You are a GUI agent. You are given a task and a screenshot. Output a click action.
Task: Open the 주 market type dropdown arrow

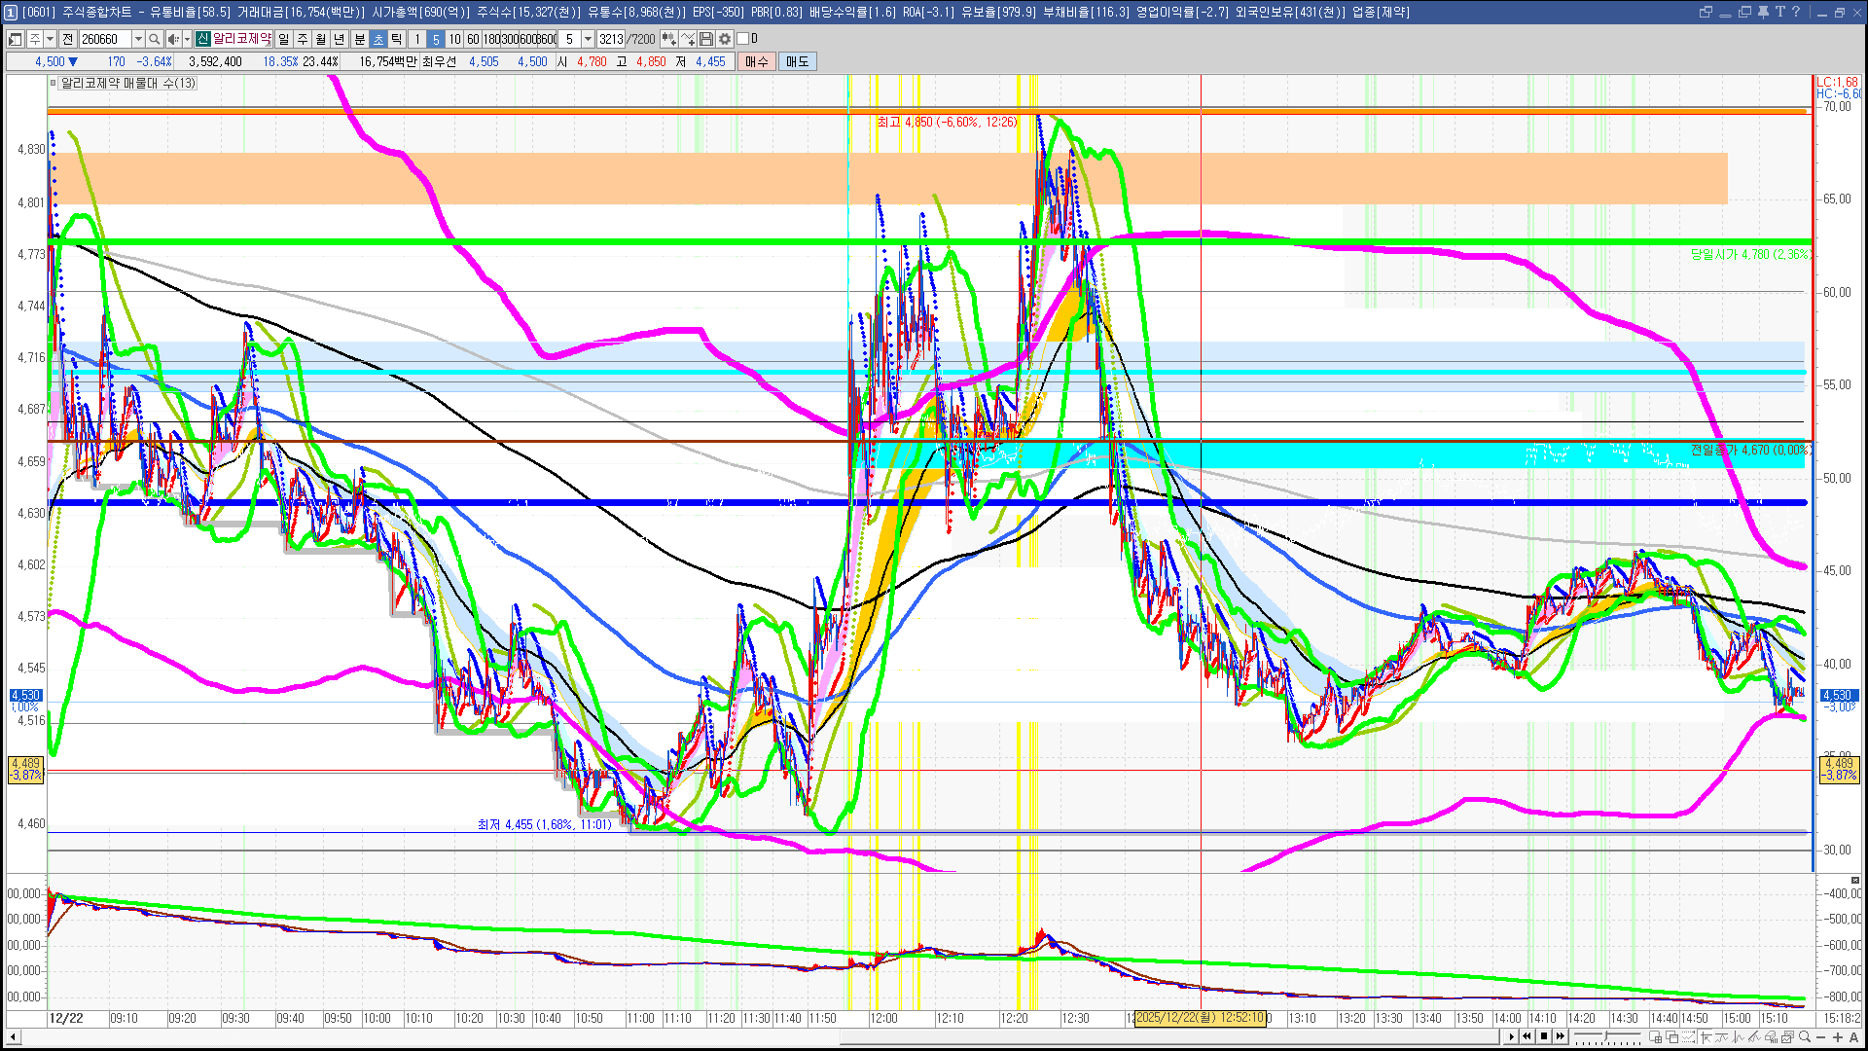click(x=50, y=39)
